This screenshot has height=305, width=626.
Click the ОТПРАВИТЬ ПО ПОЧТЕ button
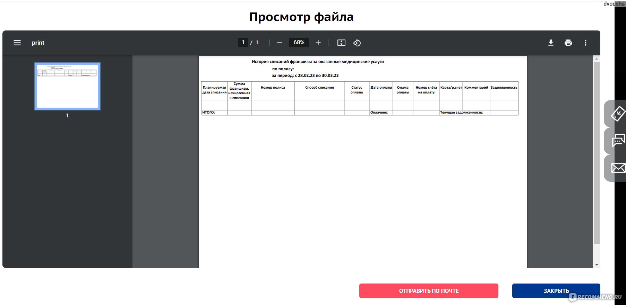(x=429, y=291)
